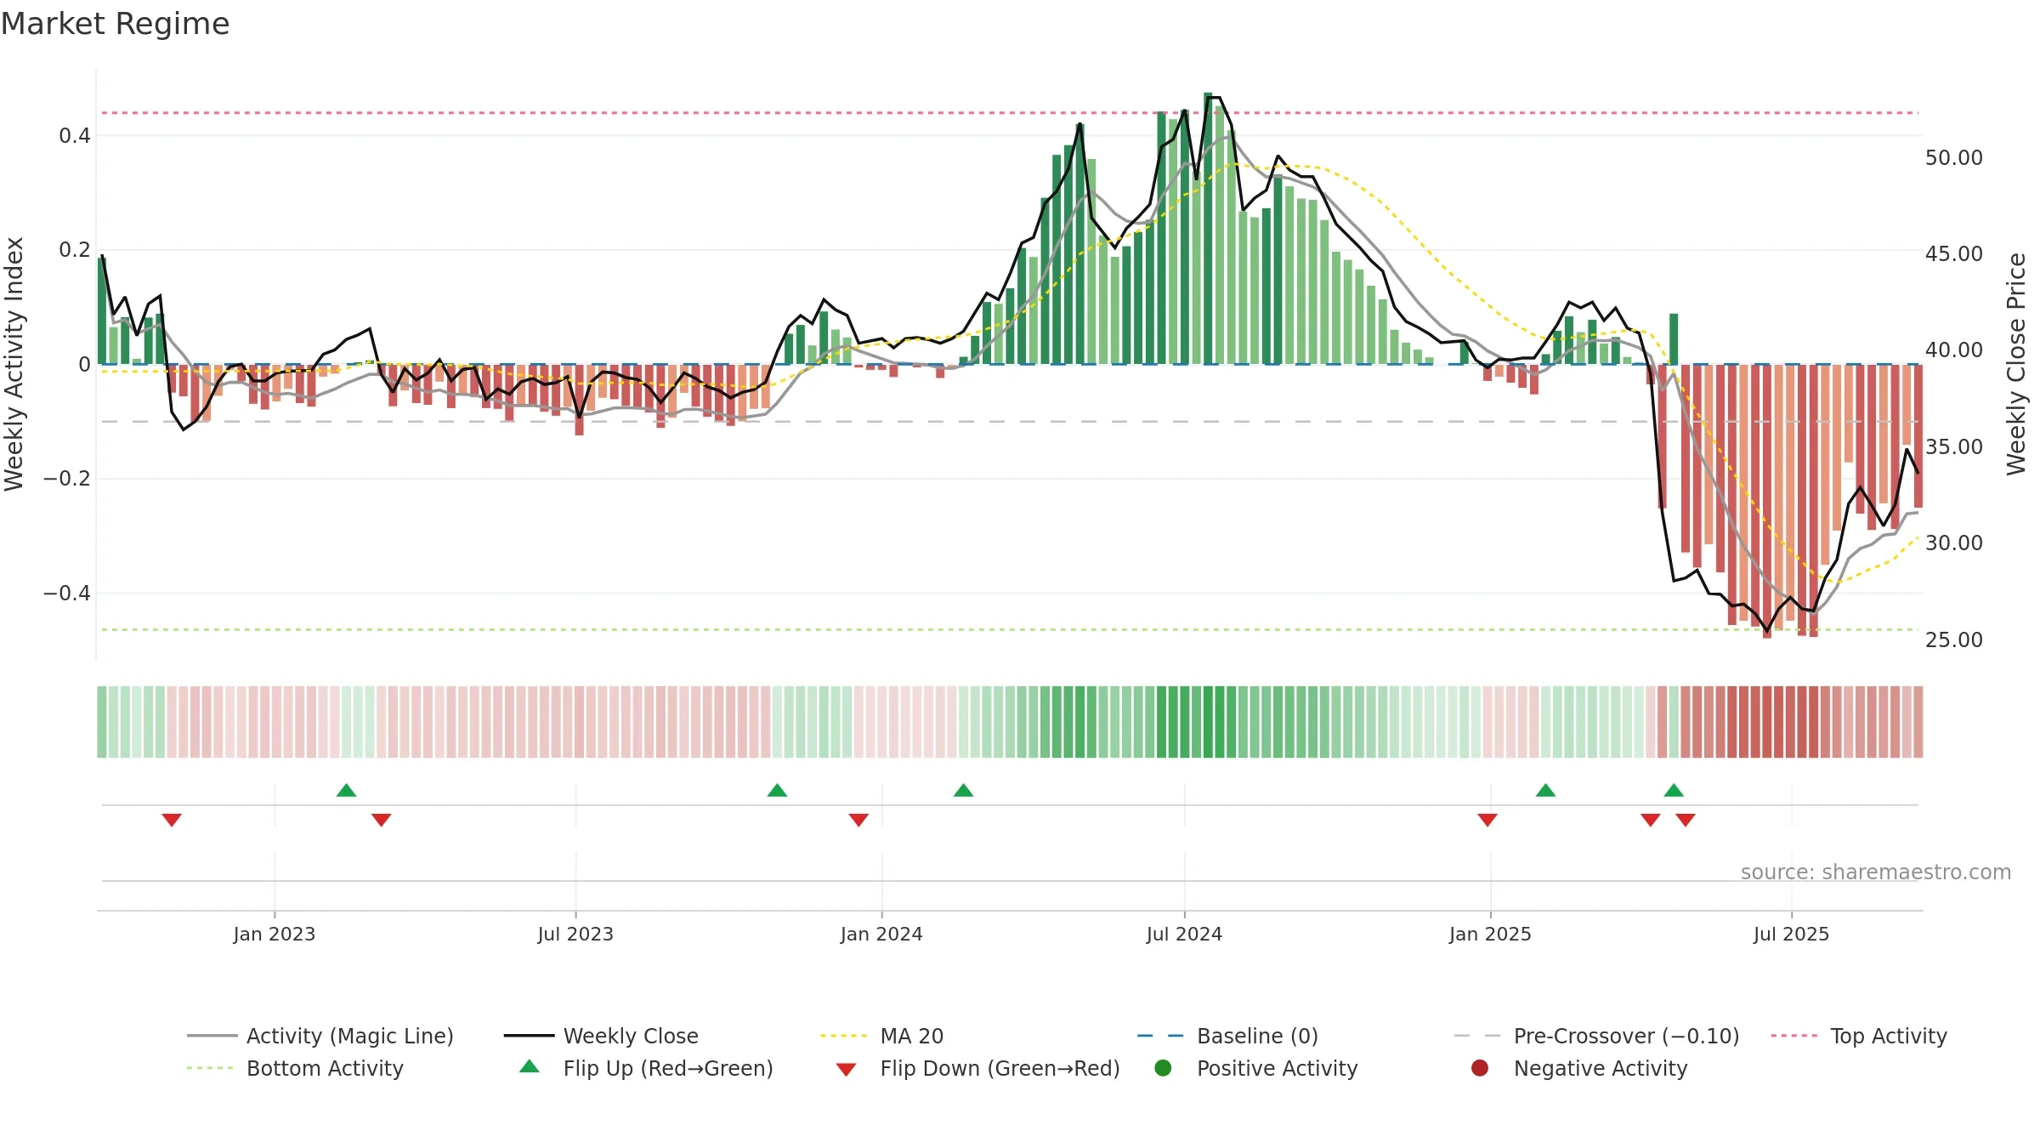Click the green Flip Up marker in February 2024
This screenshot has width=2040, height=1148.
pos(963,791)
